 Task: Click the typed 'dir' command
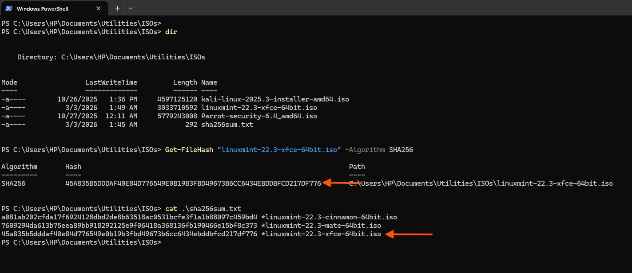pyautogui.click(x=171, y=32)
